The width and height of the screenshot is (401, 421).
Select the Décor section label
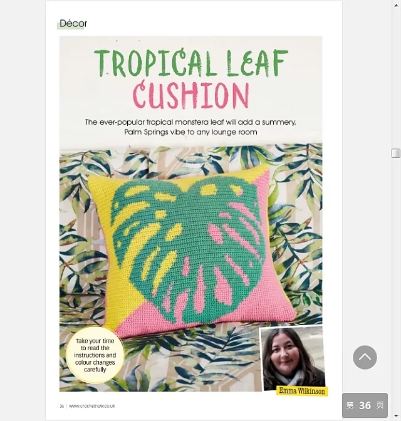[x=73, y=23]
